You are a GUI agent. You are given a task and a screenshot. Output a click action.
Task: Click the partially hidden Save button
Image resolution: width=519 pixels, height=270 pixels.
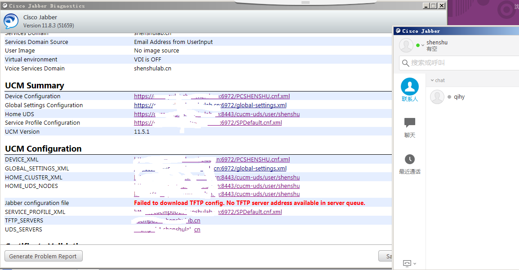point(386,256)
